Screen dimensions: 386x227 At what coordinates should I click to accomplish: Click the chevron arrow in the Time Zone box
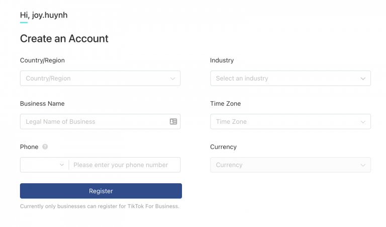point(363,122)
